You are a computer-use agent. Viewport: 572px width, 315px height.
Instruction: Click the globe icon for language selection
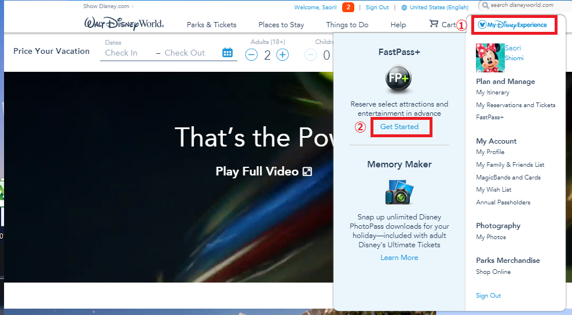pos(404,8)
